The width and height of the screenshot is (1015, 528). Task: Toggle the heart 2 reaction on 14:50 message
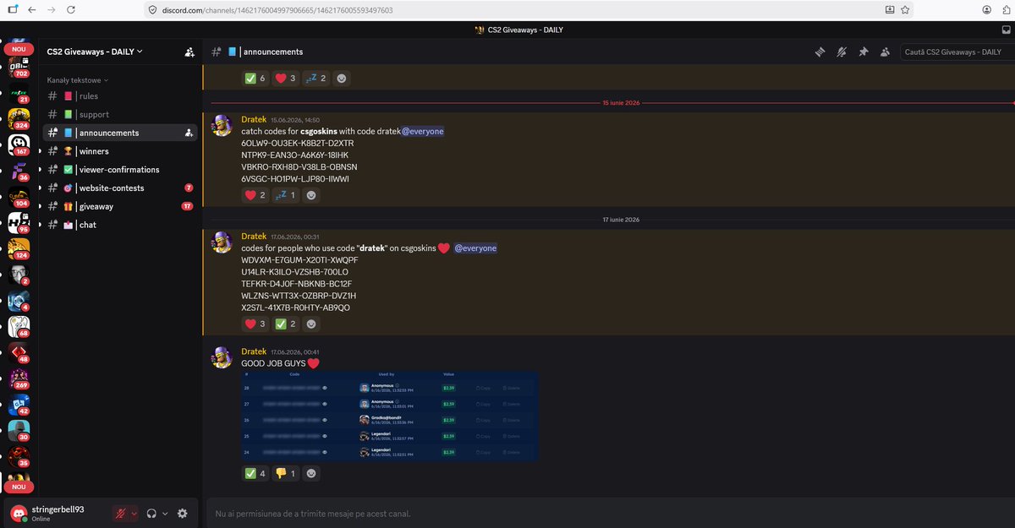click(x=255, y=195)
